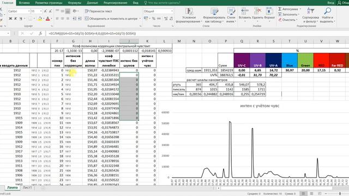The image size is (349, 196).
Task: Click the decrease font size icon
Action: (x=50, y=11)
